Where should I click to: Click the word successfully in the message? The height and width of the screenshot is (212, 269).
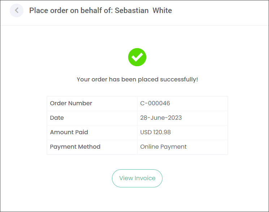click(x=179, y=80)
